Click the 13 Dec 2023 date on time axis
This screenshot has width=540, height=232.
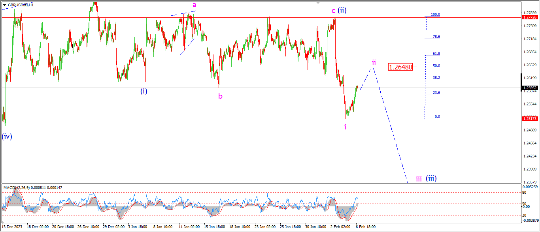pyautogui.click(x=12, y=227)
